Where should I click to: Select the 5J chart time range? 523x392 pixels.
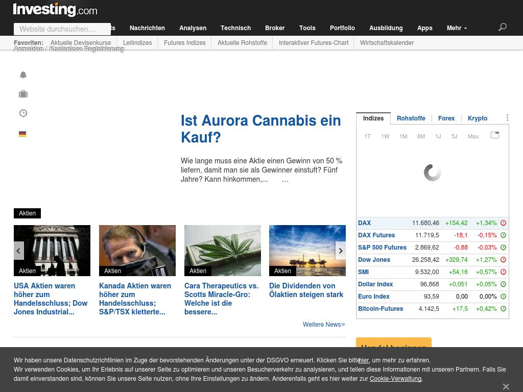(x=454, y=136)
